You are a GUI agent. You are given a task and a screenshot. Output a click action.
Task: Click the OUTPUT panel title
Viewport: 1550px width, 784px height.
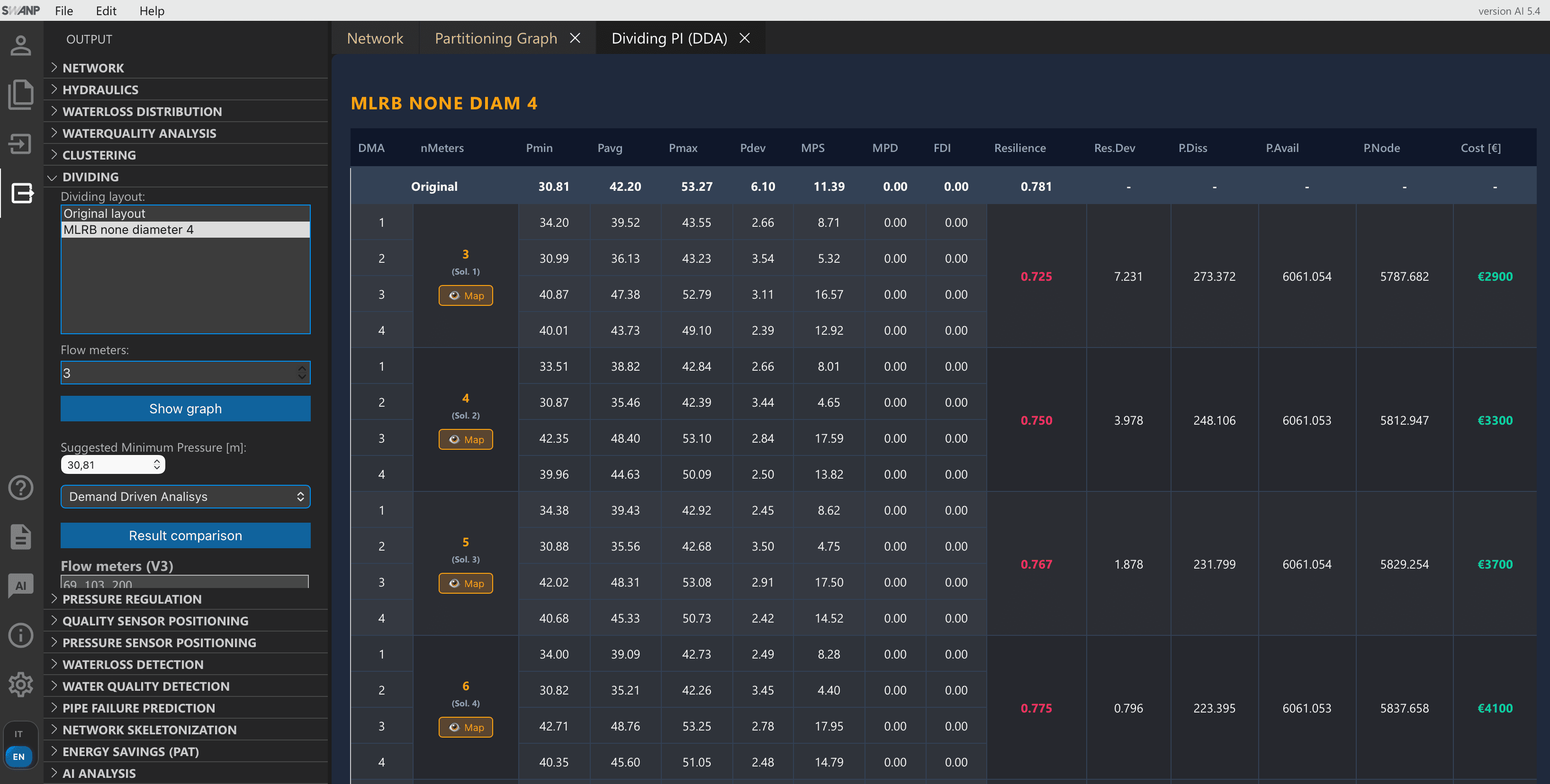[x=89, y=39]
